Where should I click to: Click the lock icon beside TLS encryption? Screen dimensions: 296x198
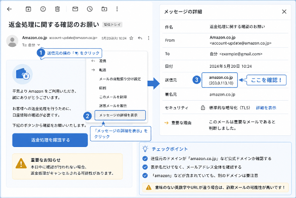pos(203,108)
